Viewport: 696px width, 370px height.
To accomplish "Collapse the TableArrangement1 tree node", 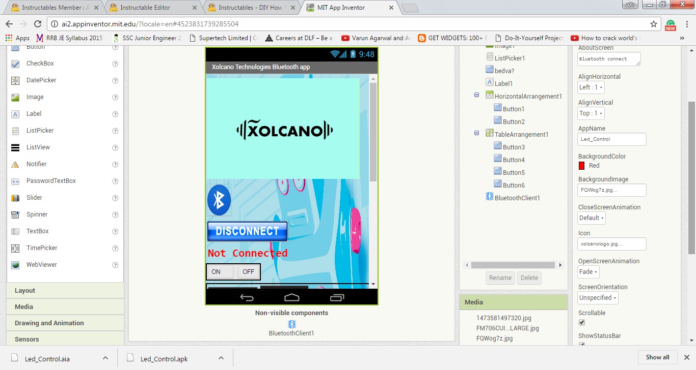I will (476, 133).
